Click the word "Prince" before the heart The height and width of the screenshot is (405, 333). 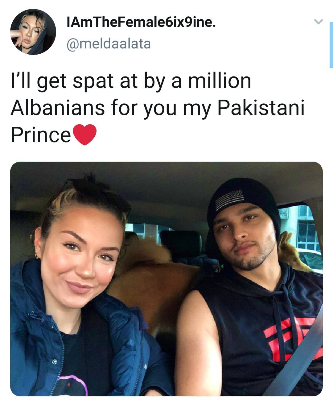[41, 135]
